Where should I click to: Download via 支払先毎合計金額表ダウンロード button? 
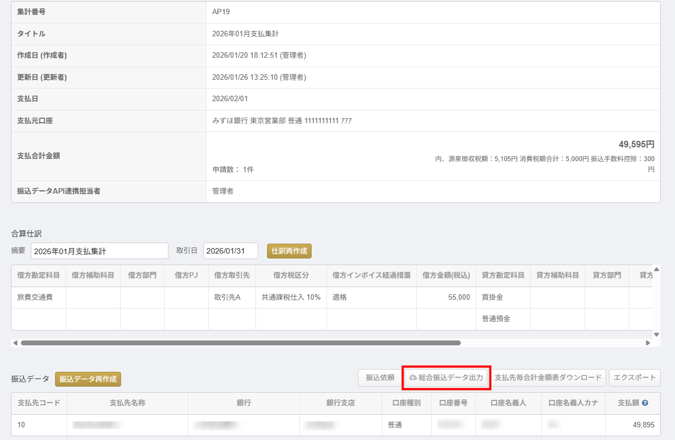click(x=548, y=378)
